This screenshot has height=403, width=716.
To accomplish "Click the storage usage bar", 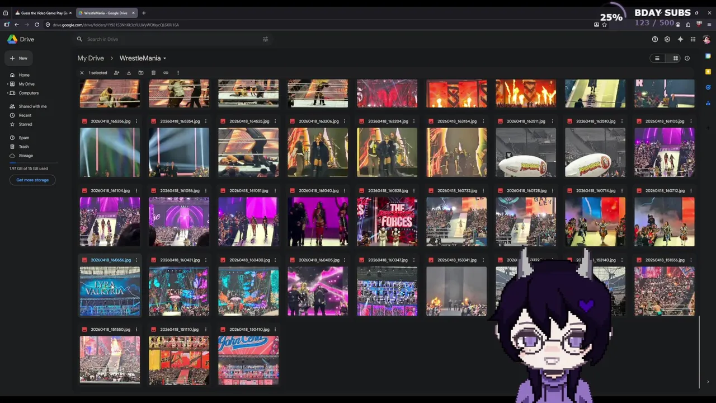I will (x=34, y=162).
